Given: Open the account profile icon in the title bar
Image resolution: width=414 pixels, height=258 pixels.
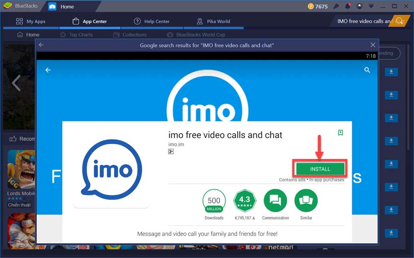Looking at the screenshot, I should coord(359,6).
